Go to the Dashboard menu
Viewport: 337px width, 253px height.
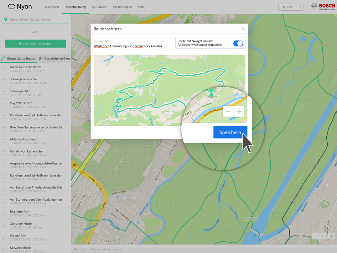(51, 7)
